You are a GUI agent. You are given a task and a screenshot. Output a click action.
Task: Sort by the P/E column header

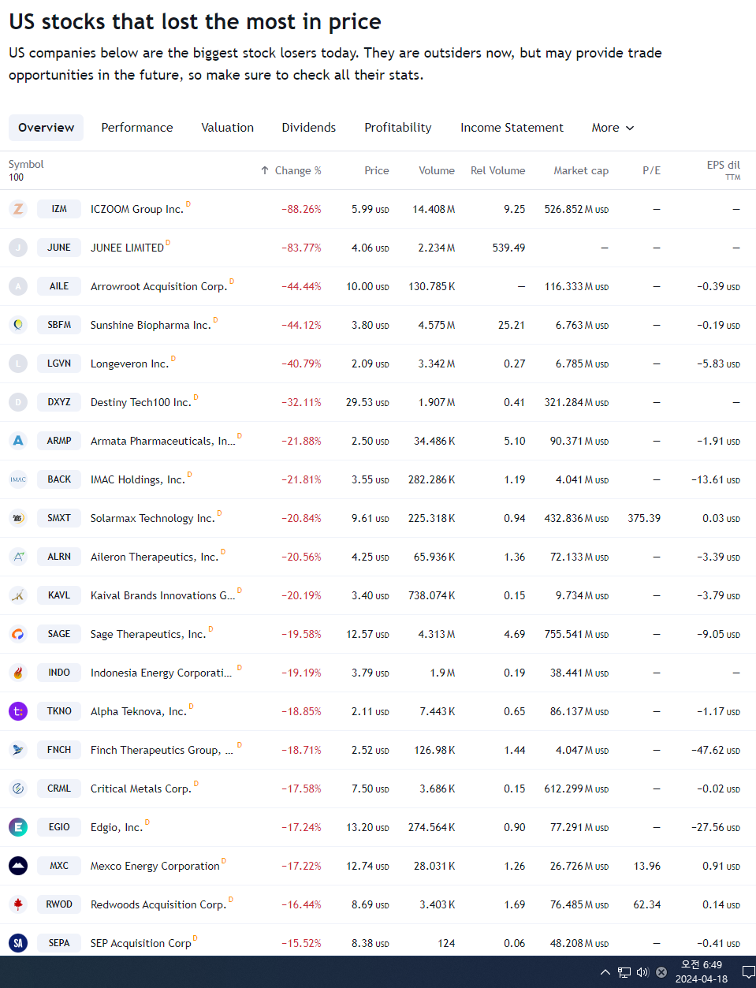tap(652, 170)
